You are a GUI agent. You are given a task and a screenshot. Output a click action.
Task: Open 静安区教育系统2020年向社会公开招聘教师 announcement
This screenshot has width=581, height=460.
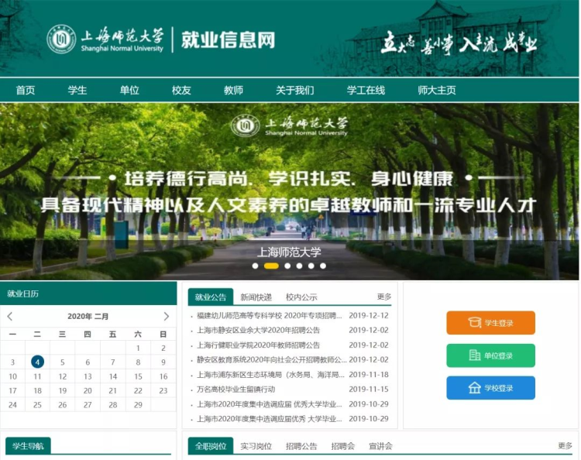[x=271, y=359]
